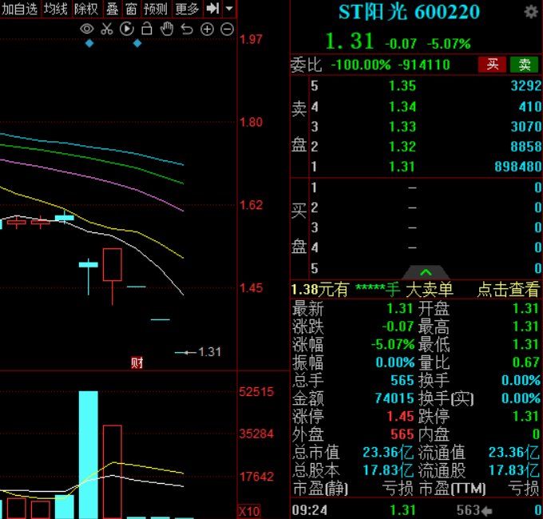543x519 pixels.
Task: Click the 1.31 last price label on chart
Action: point(209,352)
